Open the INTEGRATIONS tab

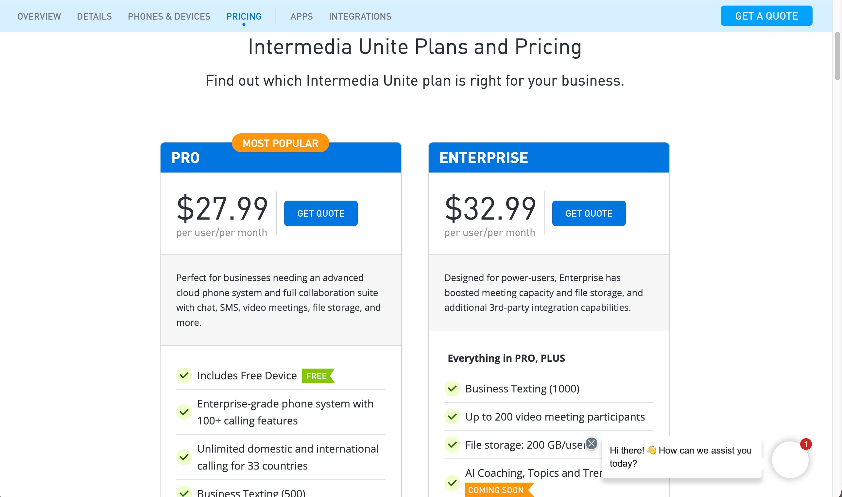(x=360, y=16)
